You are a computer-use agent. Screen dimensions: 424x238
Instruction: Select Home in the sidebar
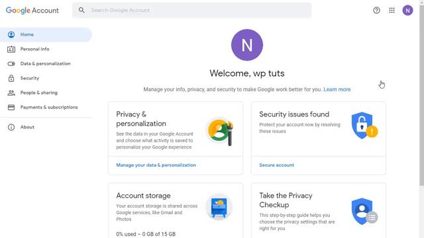(x=46, y=34)
